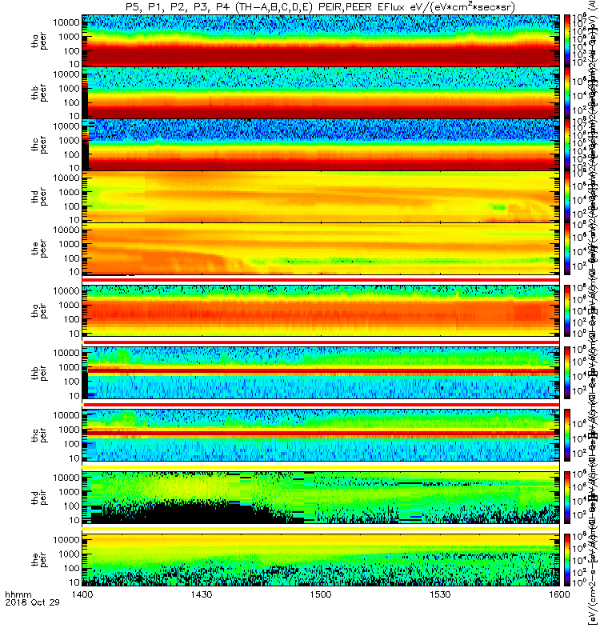This screenshot has width=600, height=640.
Task: Click the 1500 time axis label
Action: click(x=321, y=594)
